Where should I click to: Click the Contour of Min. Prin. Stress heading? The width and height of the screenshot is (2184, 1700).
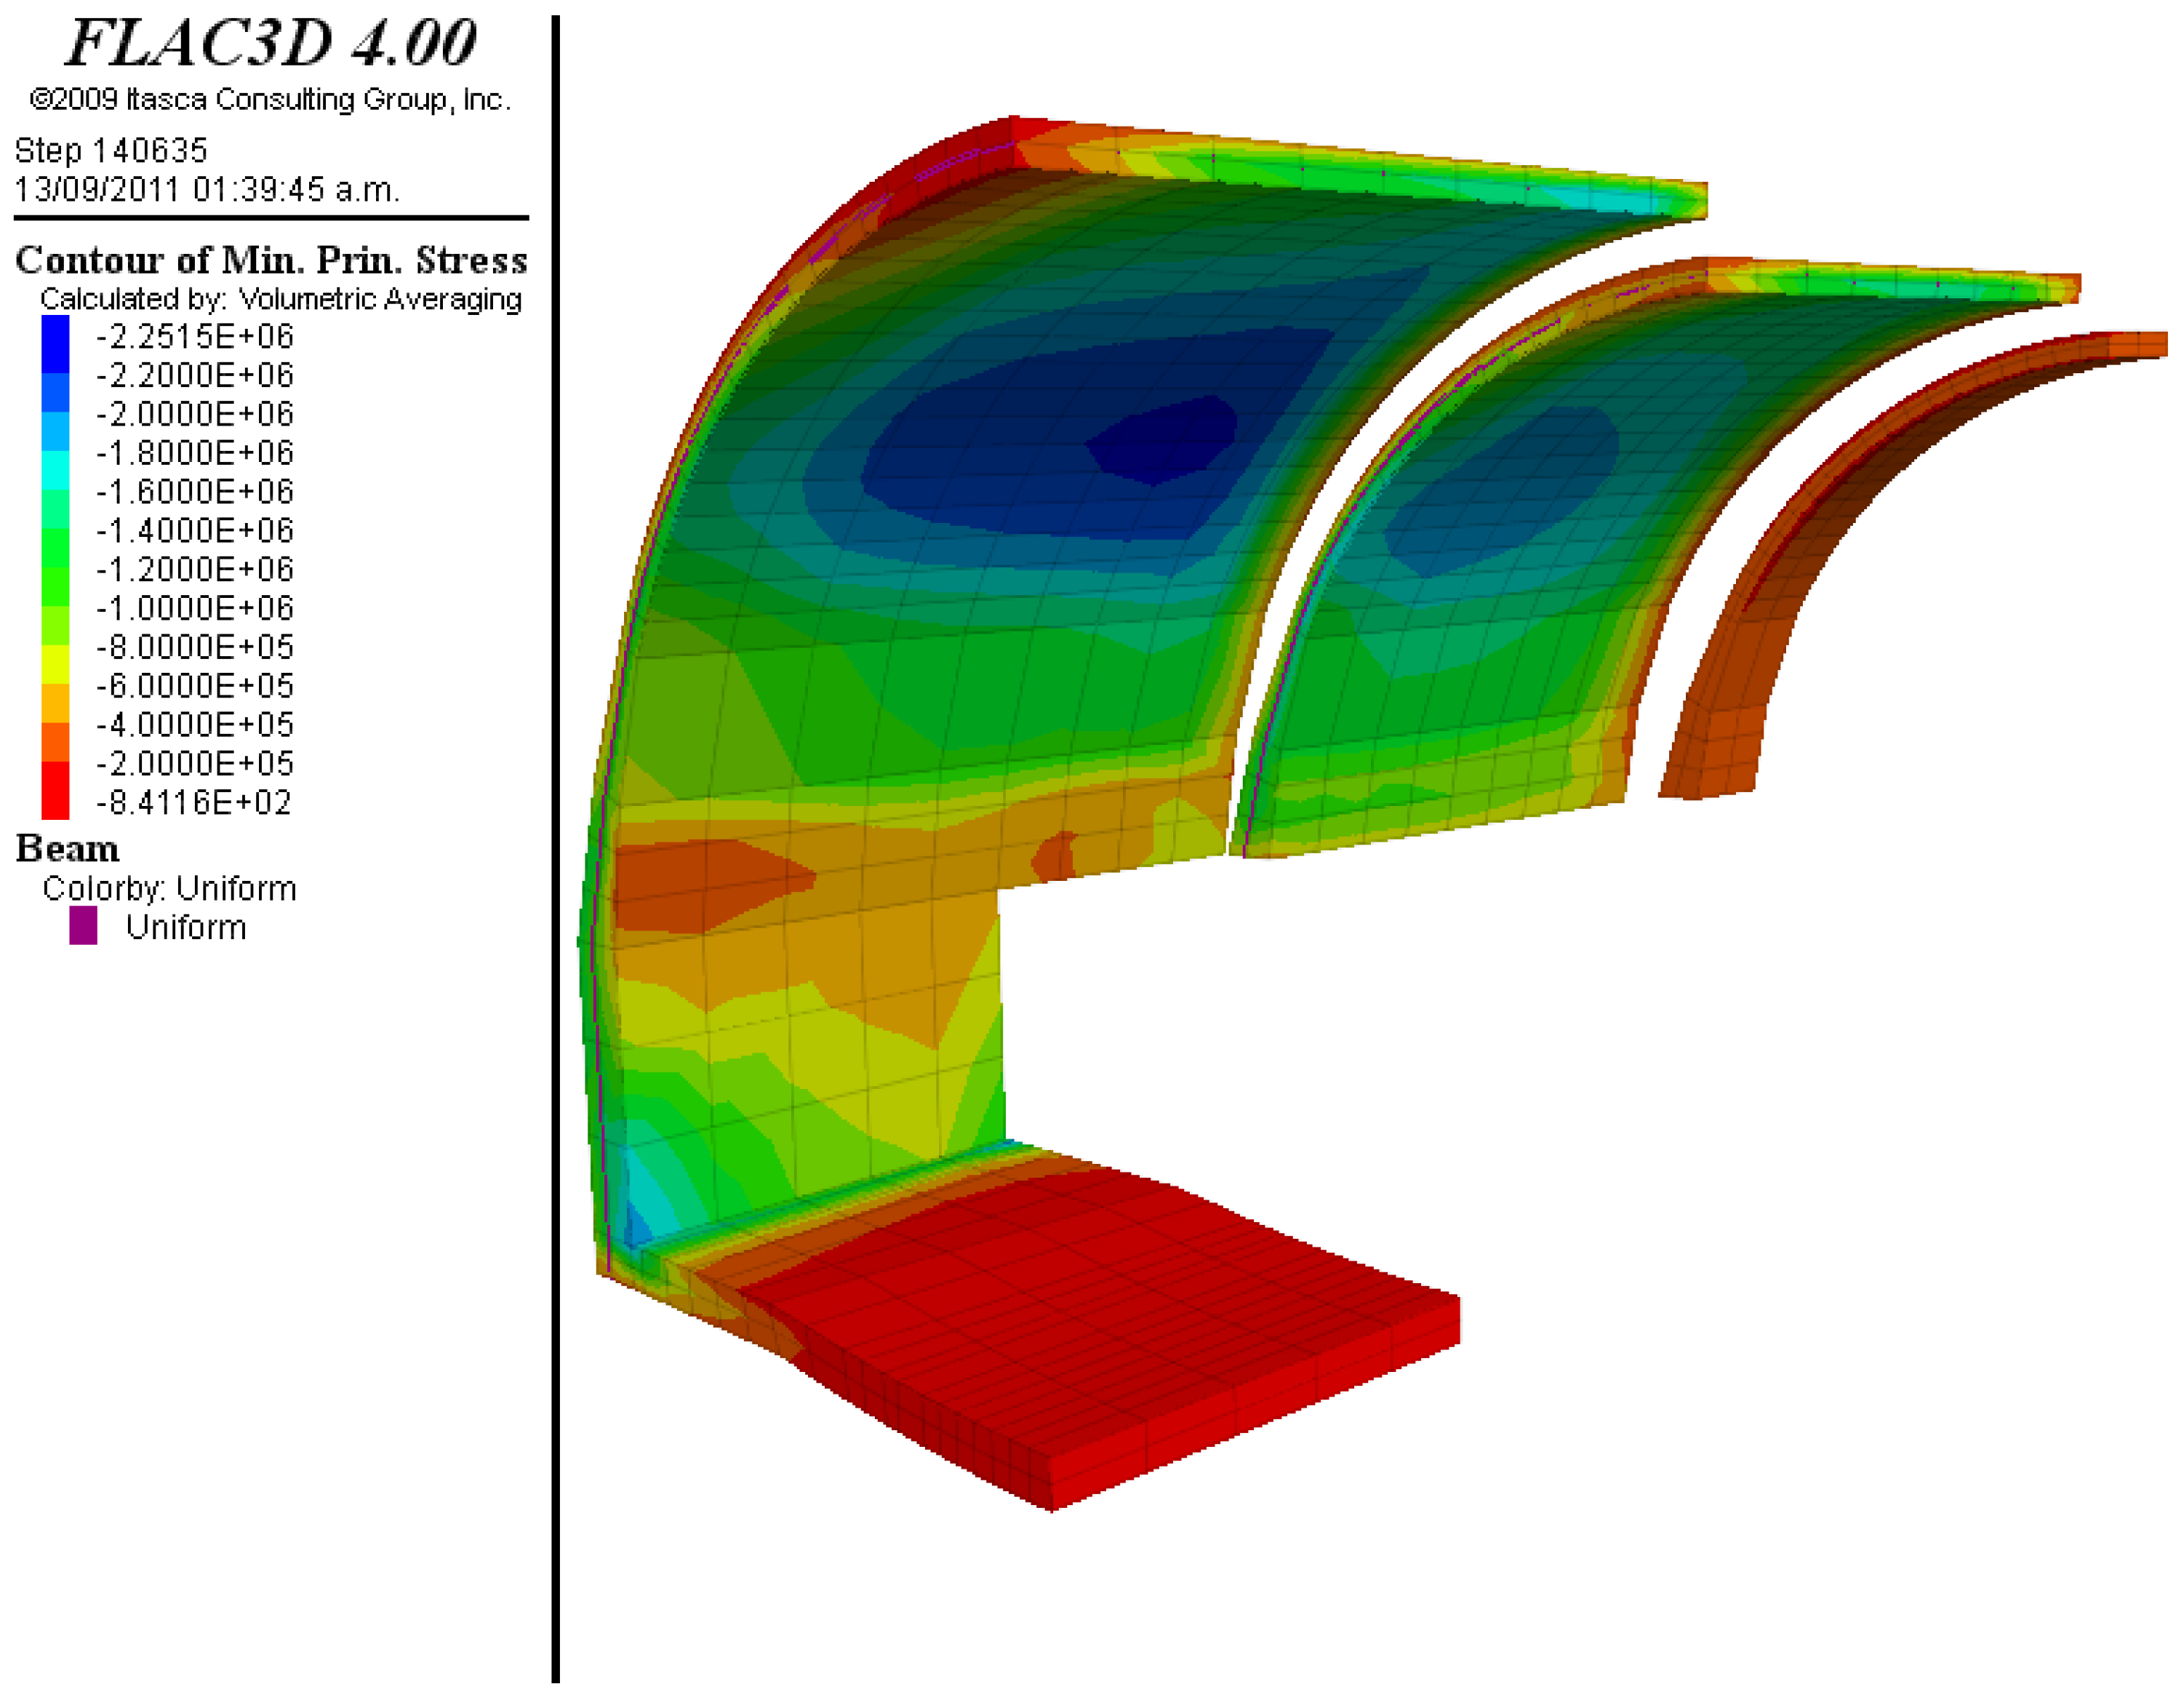coord(271,260)
